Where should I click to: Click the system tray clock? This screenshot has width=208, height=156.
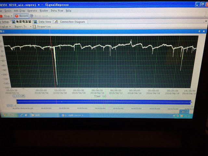coord(187,116)
